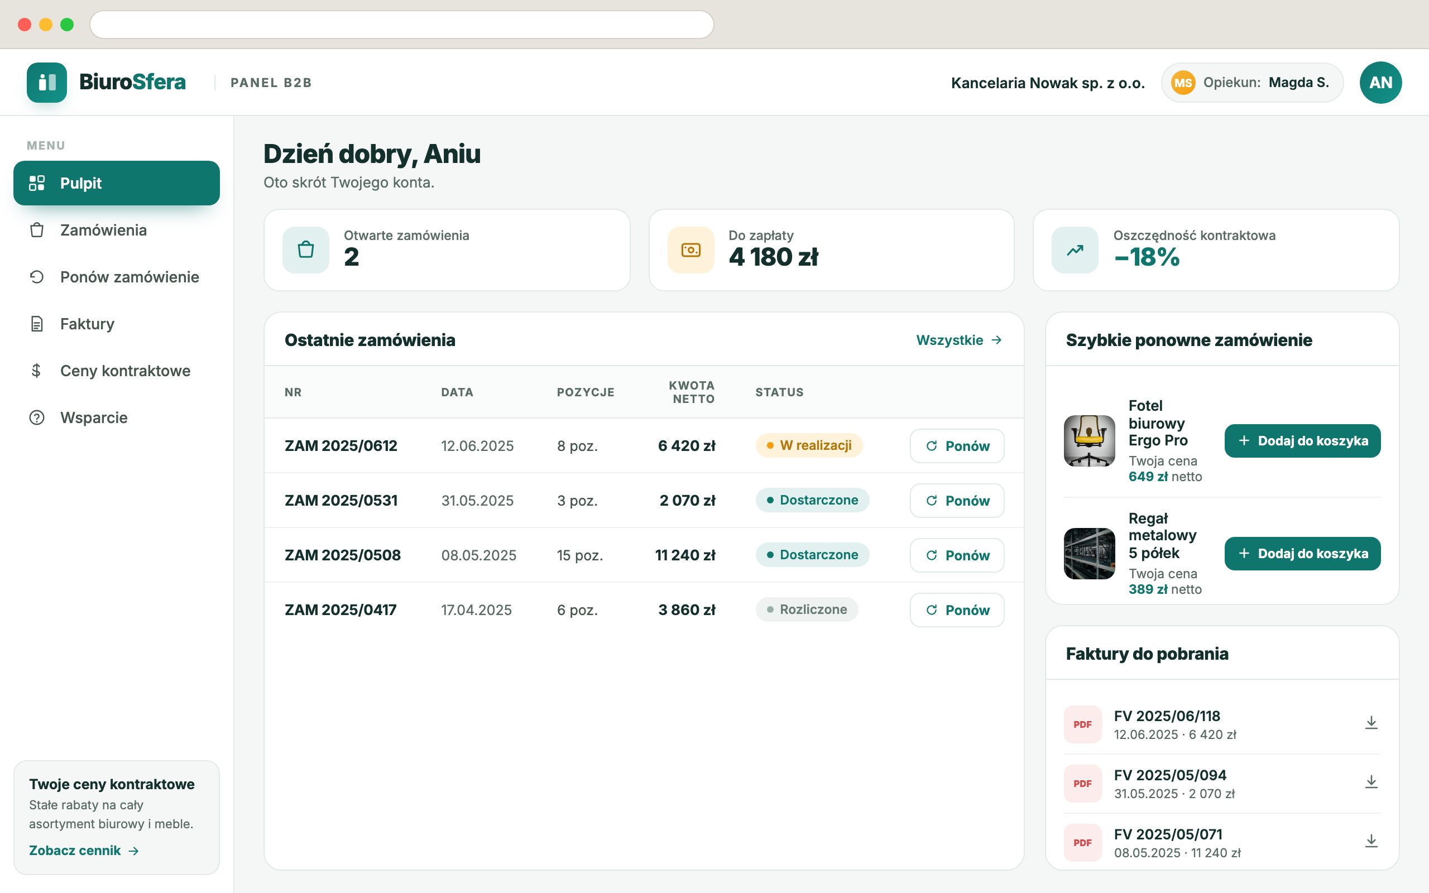
Task: Click the Regał metalowy product thumbnail
Action: 1089,554
